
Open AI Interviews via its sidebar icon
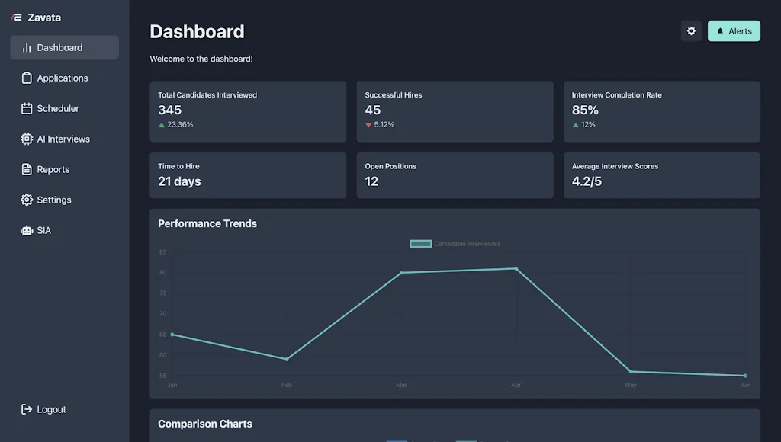pos(25,139)
